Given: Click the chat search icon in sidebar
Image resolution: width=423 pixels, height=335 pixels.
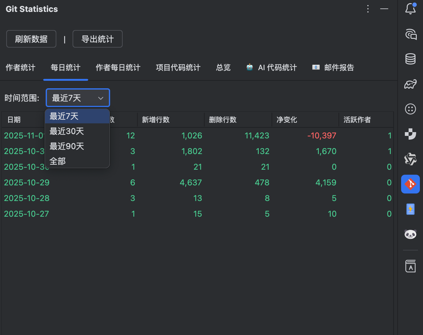Looking at the screenshot, I should pos(410,34).
